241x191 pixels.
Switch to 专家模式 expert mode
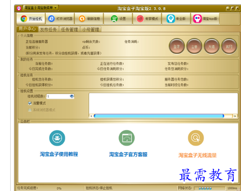[x=147, y=18]
